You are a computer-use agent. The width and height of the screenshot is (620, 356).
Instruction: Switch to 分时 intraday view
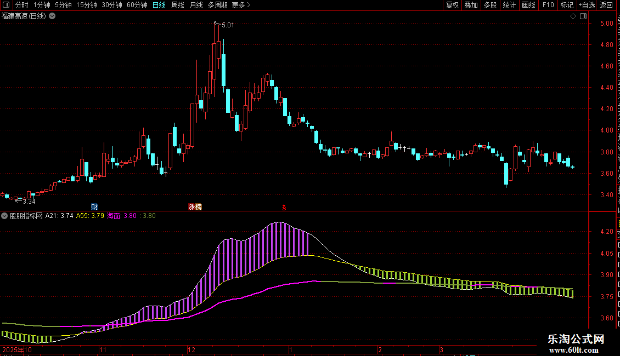(x=22, y=5)
